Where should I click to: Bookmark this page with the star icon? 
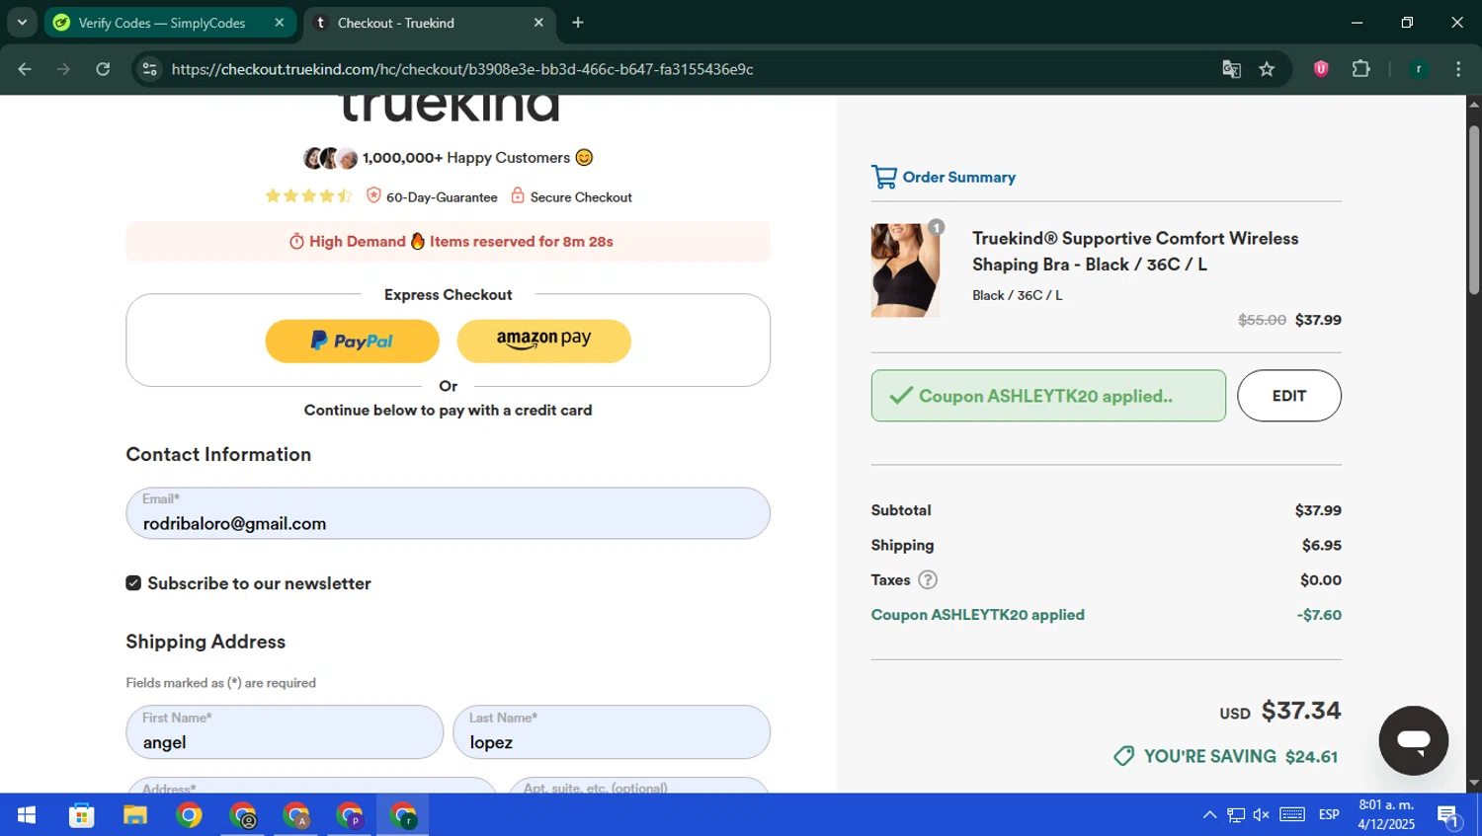coord(1267,69)
